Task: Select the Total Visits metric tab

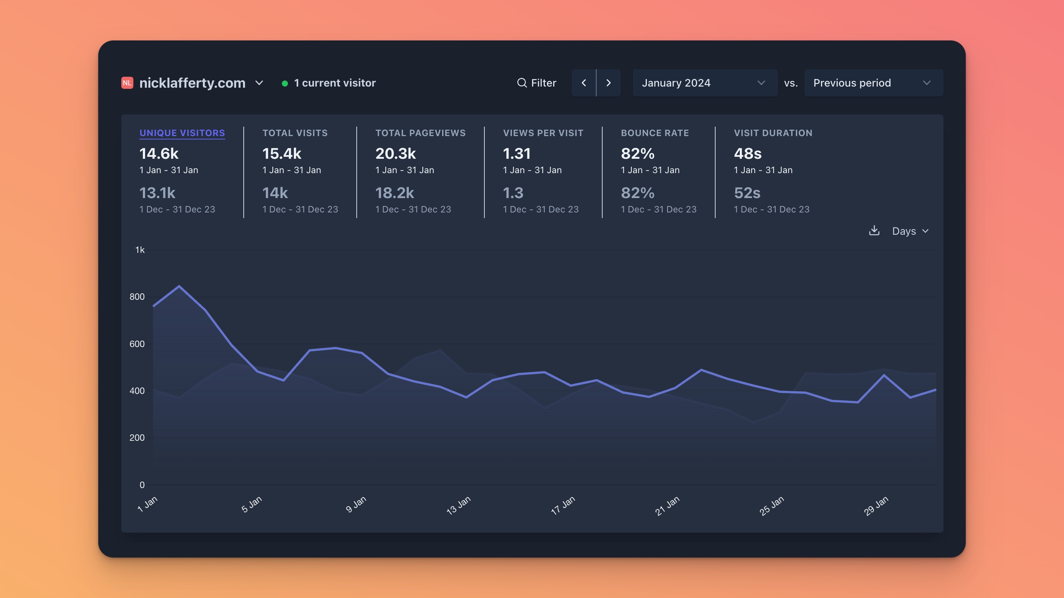Action: pyautogui.click(x=295, y=133)
